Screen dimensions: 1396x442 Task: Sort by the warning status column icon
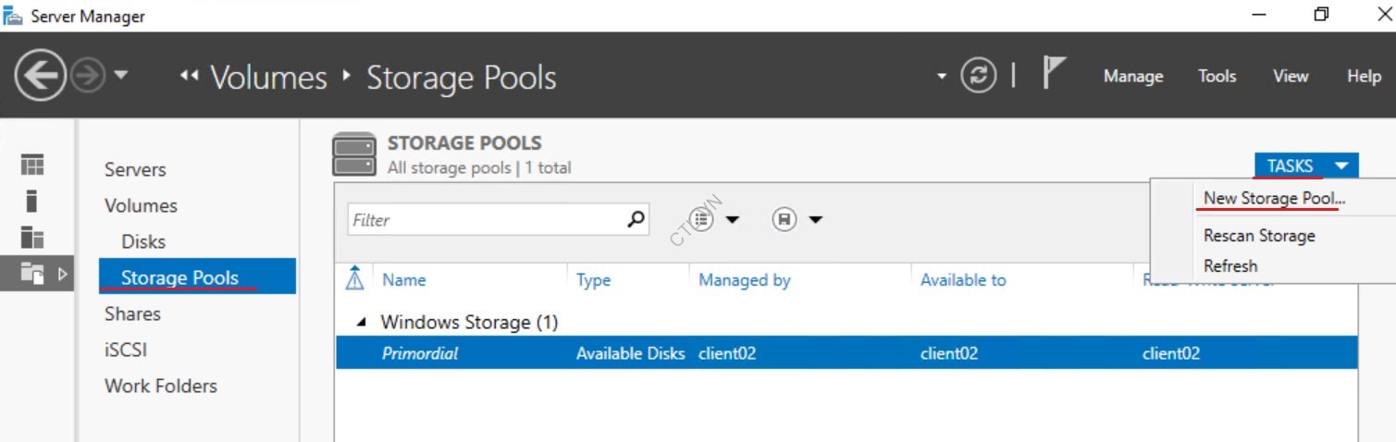click(x=354, y=278)
